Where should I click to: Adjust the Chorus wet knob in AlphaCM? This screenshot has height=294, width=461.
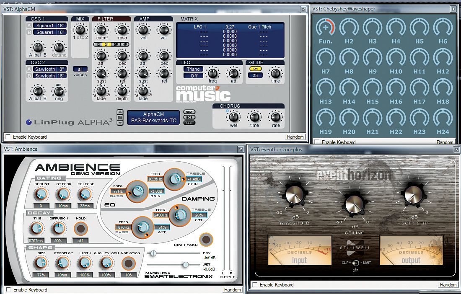[x=233, y=117]
